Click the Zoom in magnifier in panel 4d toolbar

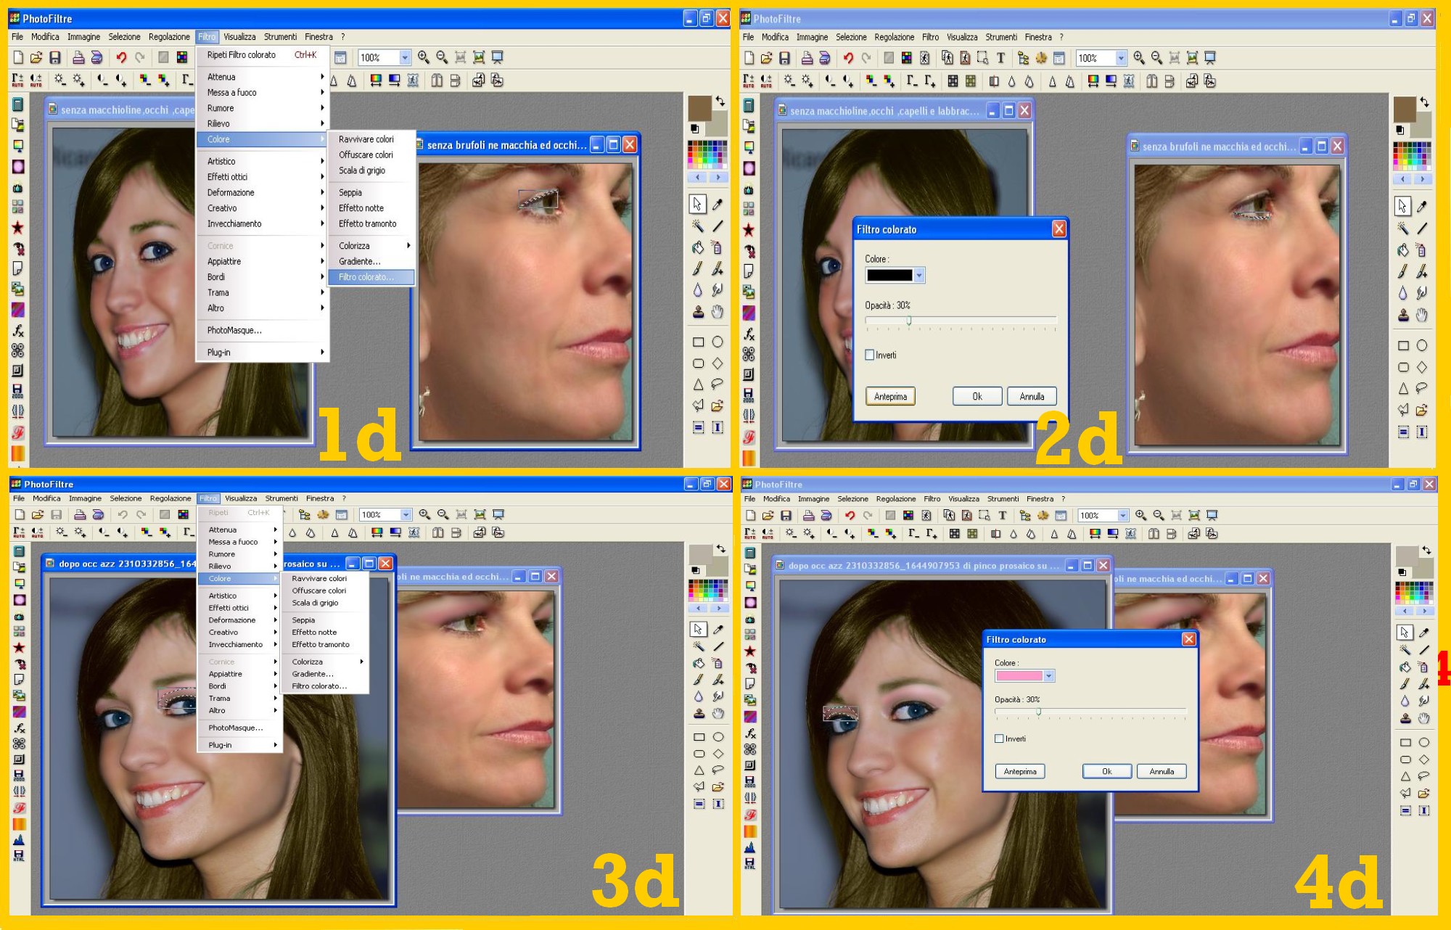1140,516
